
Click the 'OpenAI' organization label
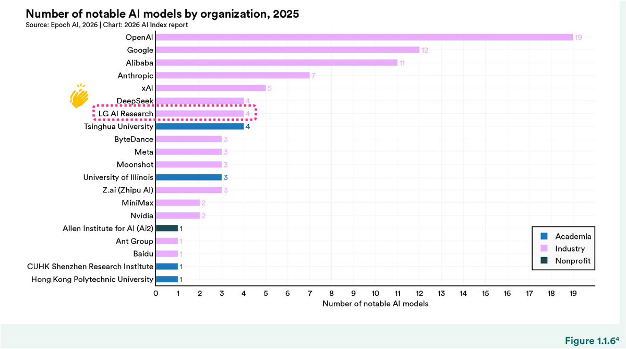click(139, 37)
